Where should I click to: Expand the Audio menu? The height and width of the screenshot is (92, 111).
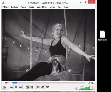(23, 7)
